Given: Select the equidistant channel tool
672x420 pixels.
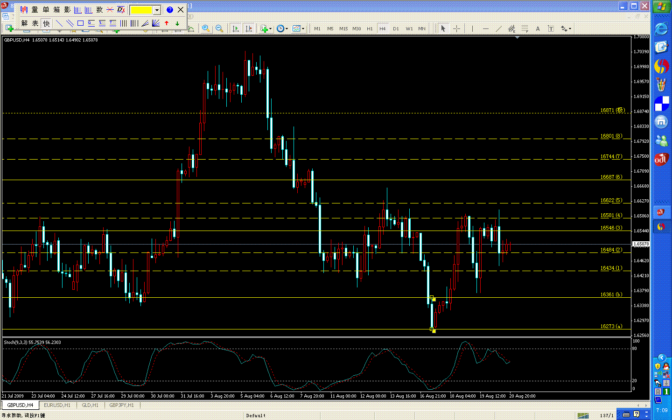Looking at the screenshot, I should 511,28.
